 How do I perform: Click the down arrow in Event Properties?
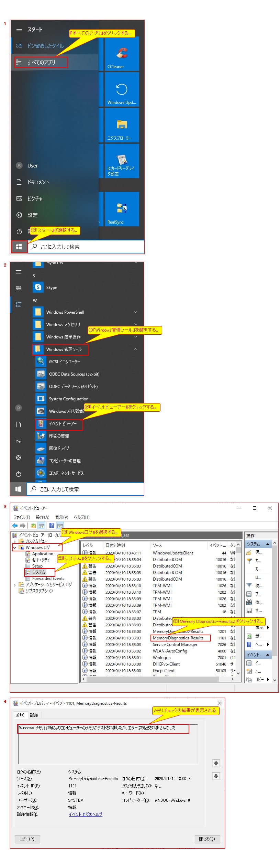coord(216,776)
